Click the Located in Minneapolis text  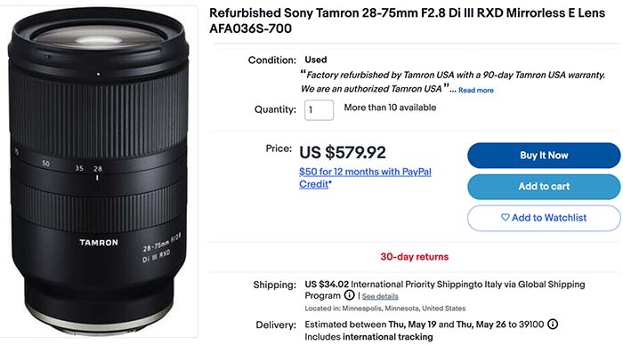click(385, 308)
